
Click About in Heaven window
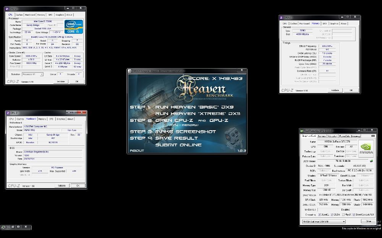(x=137, y=150)
